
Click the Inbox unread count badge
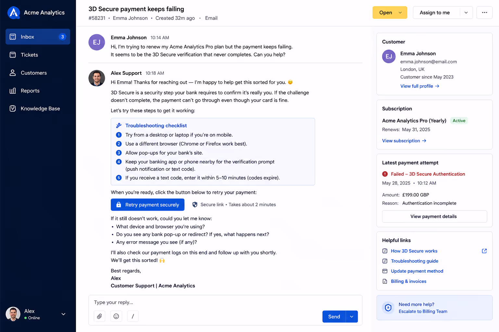tap(62, 37)
